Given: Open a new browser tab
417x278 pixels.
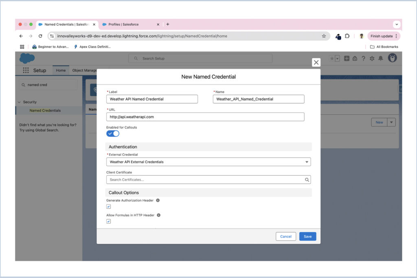Looking at the screenshot, I should (167, 24).
